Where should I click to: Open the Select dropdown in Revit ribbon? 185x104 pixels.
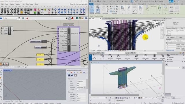pyautogui.click(x=92, y=14)
